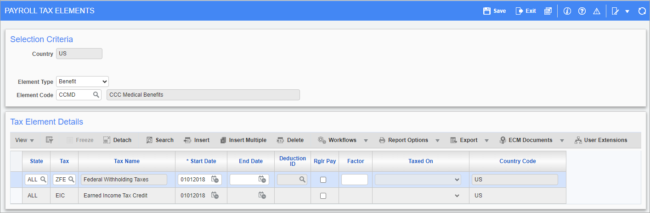Screen dimensions: 650x213
Task: Open Start Date calendar in ZFE row
Action: pos(215,180)
